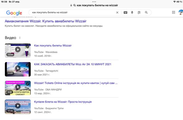Tap the Wi-Fi status icon
The image size is (183, 120).
click(x=174, y=2)
